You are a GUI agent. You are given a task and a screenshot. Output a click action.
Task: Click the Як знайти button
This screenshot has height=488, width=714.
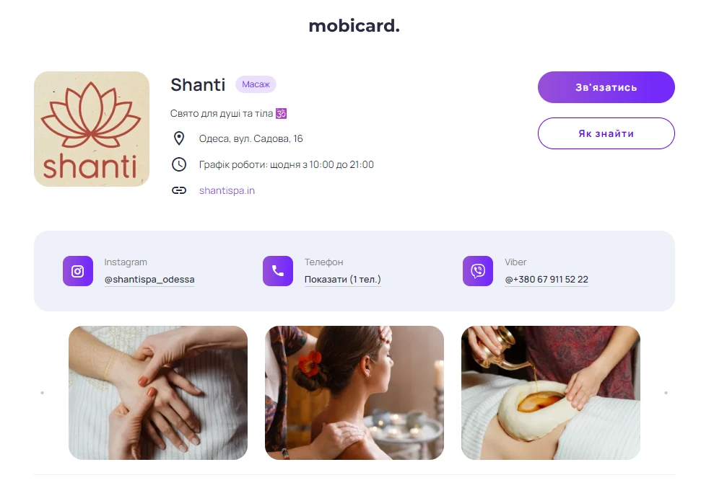(606, 133)
